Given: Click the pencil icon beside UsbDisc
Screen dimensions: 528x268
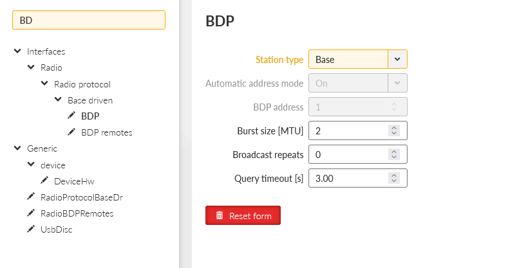Looking at the screenshot, I should [31, 229].
